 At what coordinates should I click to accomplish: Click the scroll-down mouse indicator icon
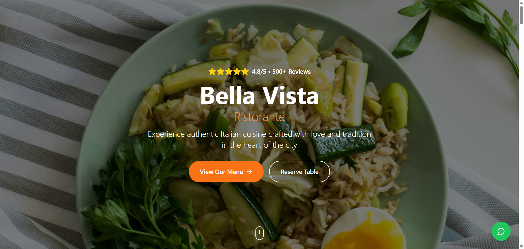tap(259, 233)
